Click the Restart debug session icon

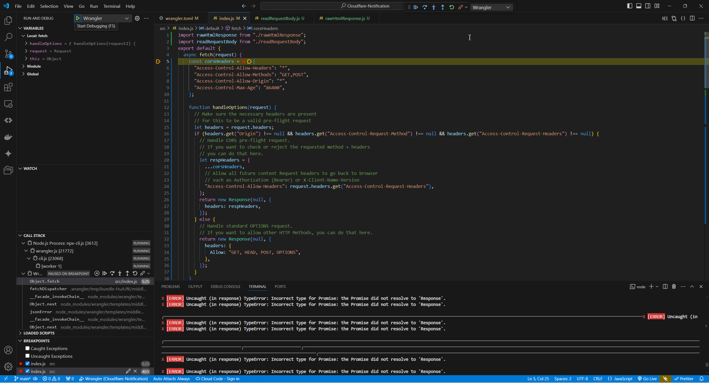pos(451,7)
